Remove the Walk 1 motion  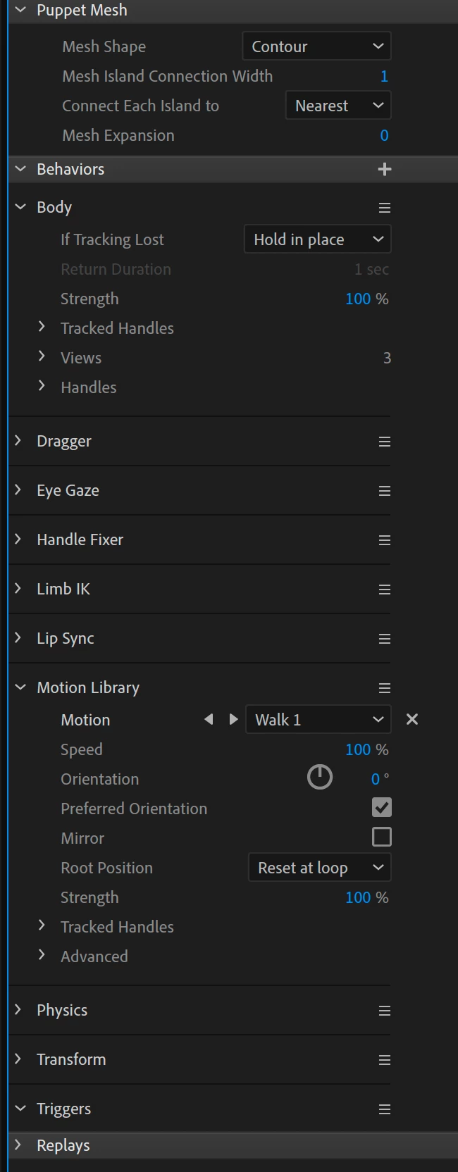412,719
